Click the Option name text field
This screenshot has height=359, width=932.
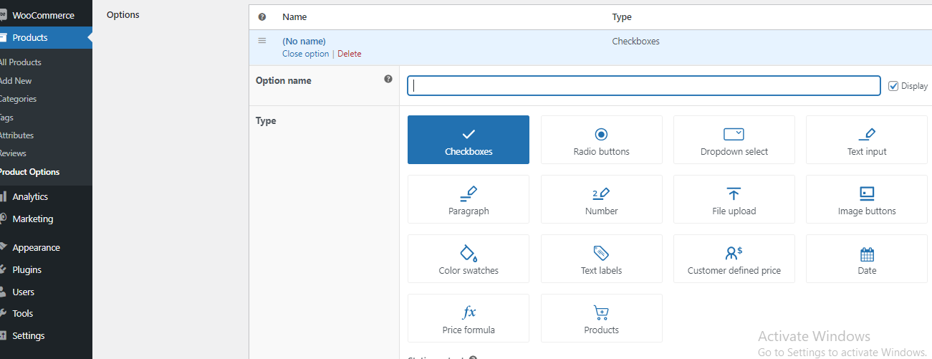(x=643, y=86)
